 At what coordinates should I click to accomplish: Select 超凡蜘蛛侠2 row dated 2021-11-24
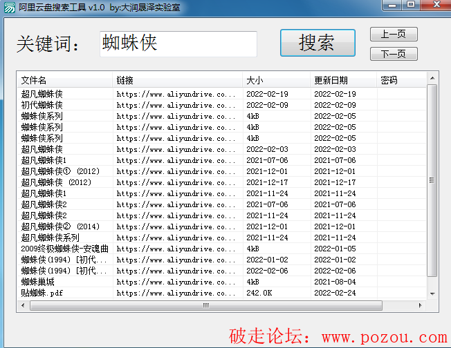[222, 215]
